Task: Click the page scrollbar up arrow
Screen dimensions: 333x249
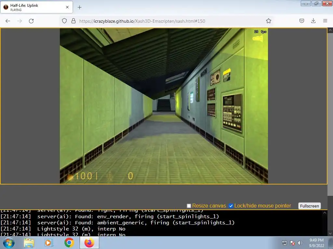Action: click(330, 30)
